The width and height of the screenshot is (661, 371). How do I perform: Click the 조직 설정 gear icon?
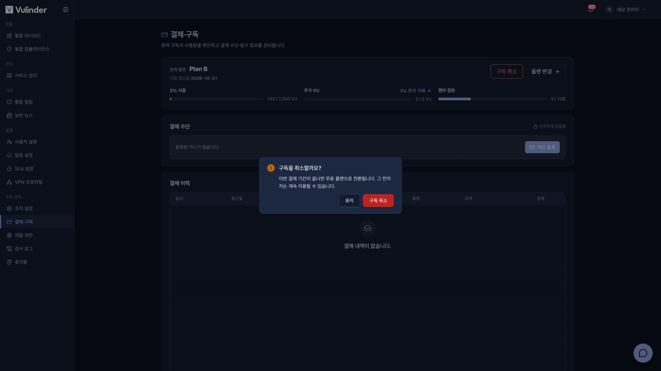[9, 209]
